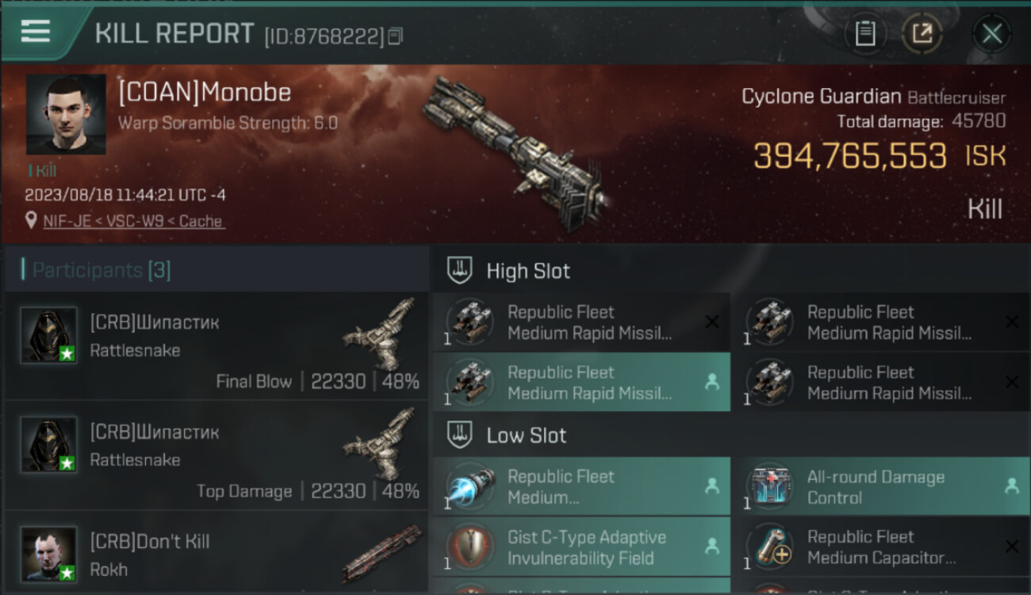Open the hamburger menu

tap(36, 31)
